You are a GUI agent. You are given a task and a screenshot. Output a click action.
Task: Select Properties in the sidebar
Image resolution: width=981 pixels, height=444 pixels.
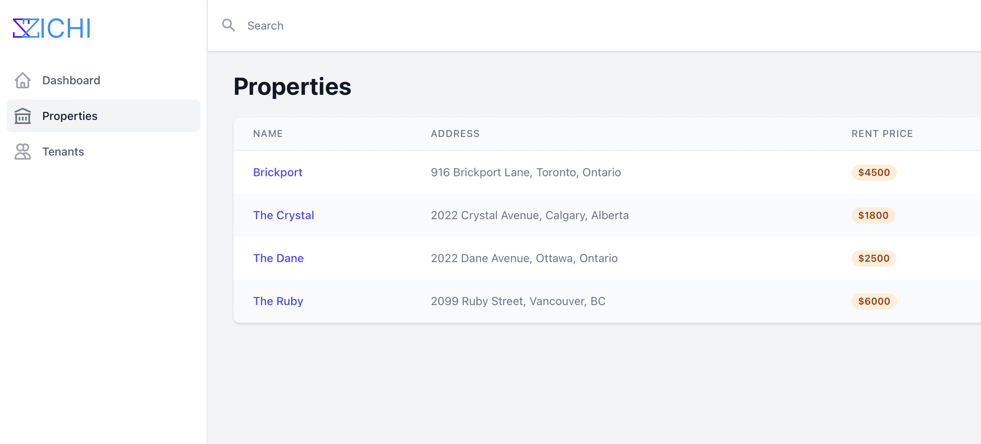70,116
